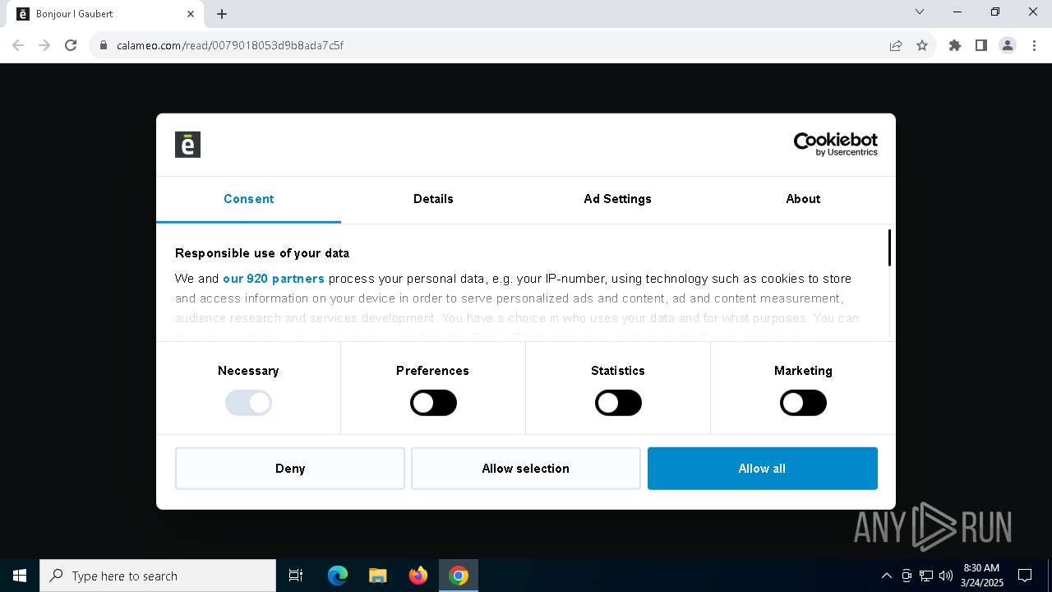
Task: Open the 'our 920 partners' link
Action: tap(274, 279)
